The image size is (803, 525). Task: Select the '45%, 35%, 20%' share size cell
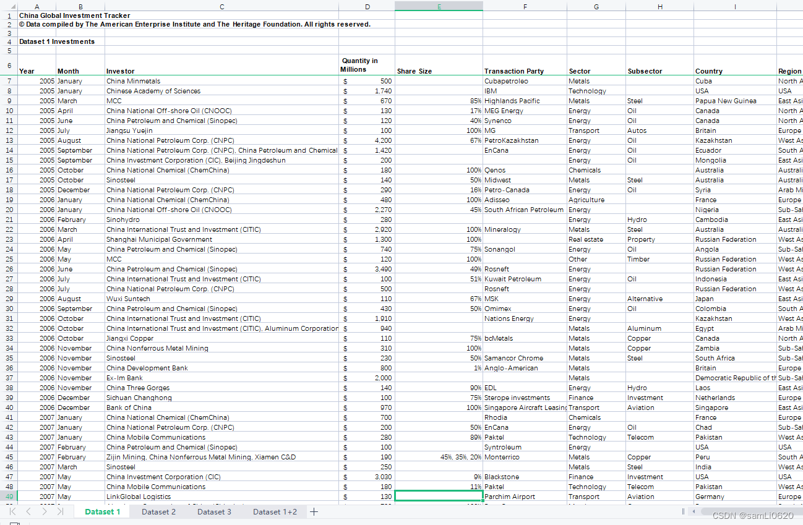pos(439,457)
